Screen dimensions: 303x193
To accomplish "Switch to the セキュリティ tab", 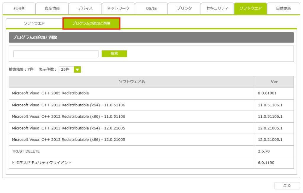I will point(217,9).
